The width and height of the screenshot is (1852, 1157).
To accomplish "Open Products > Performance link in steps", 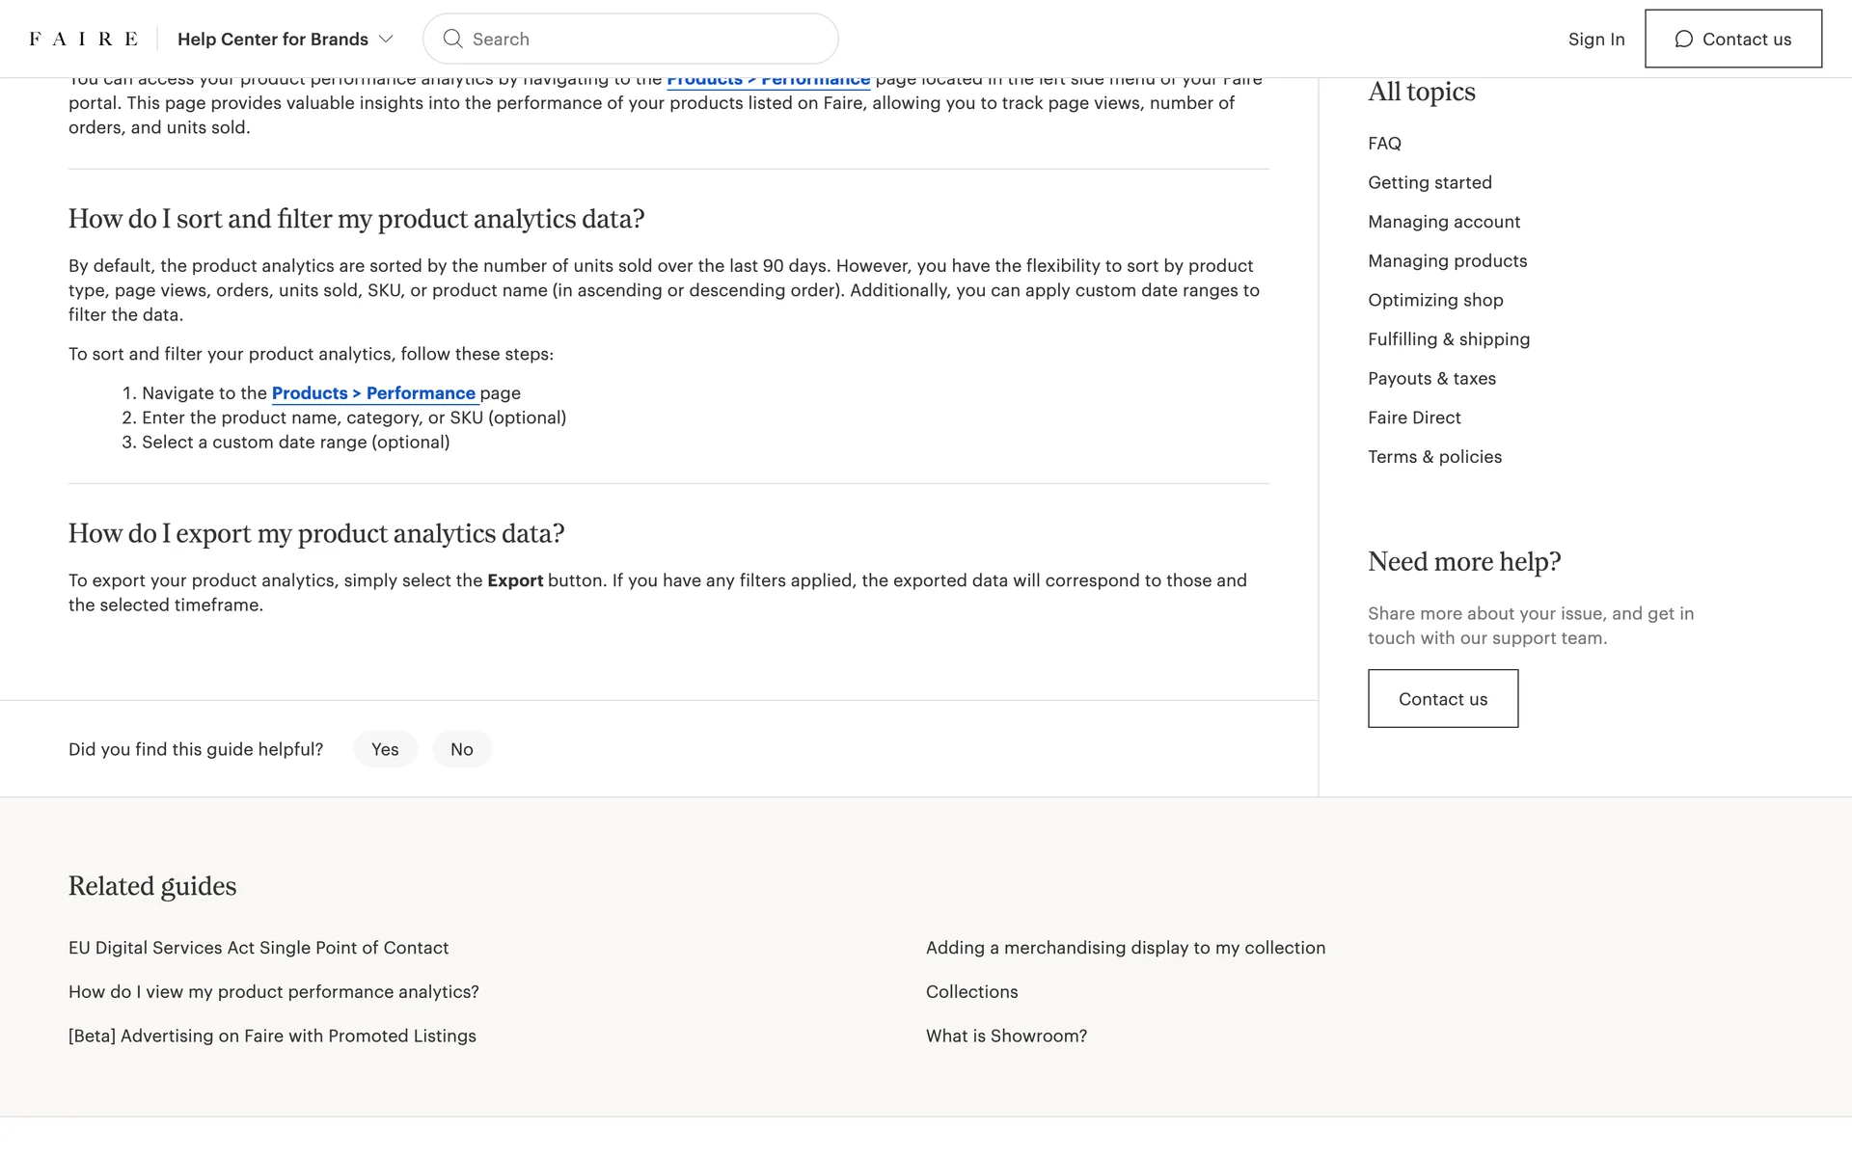I will click(373, 393).
